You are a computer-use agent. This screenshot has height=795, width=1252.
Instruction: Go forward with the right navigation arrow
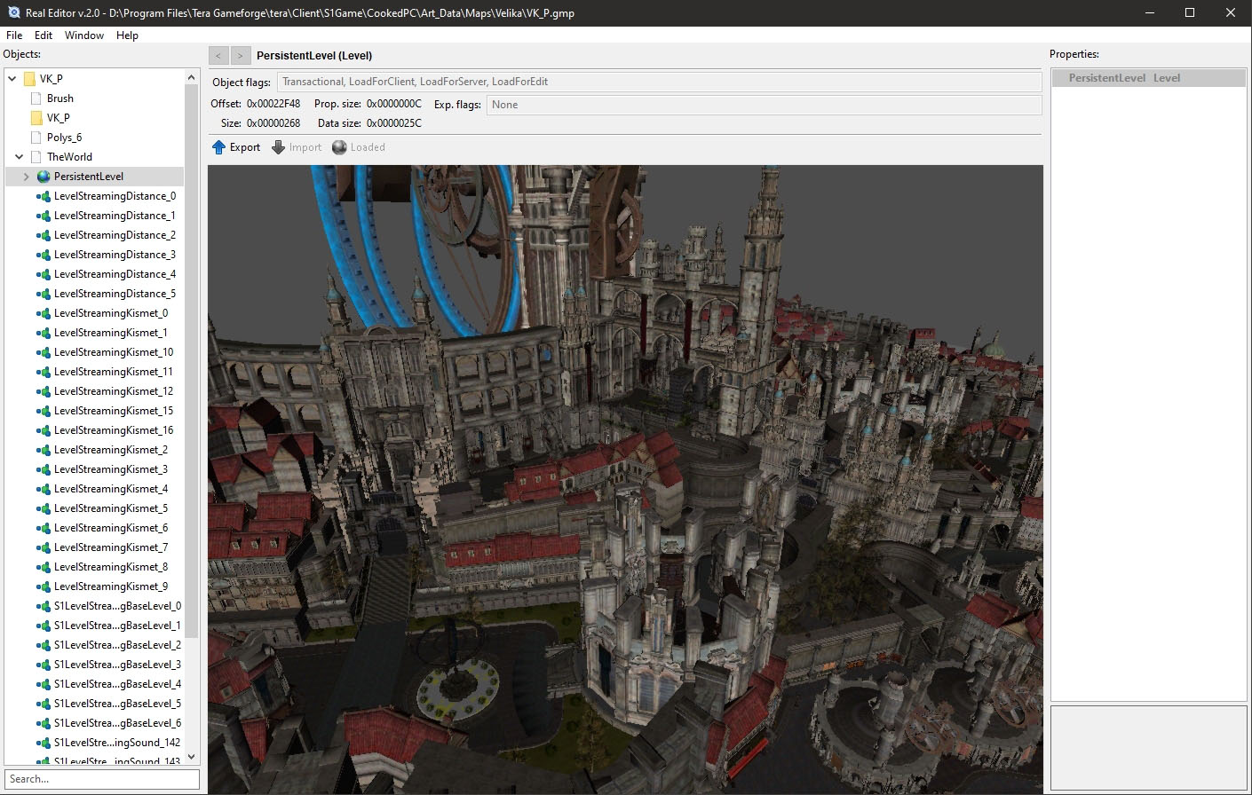[x=241, y=55]
